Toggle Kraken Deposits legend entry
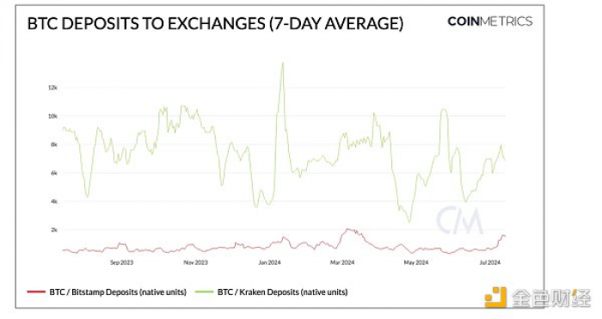 coord(272,292)
